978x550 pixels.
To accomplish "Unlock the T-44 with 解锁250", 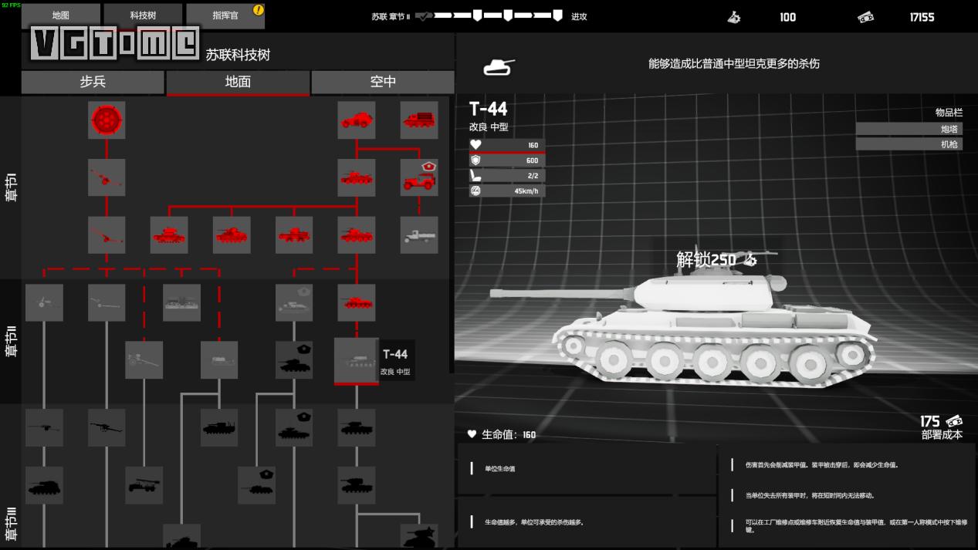I will (x=716, y=260).
